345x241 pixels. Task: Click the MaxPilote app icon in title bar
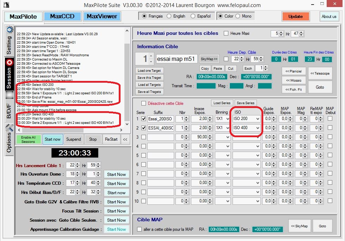[6, 5]
